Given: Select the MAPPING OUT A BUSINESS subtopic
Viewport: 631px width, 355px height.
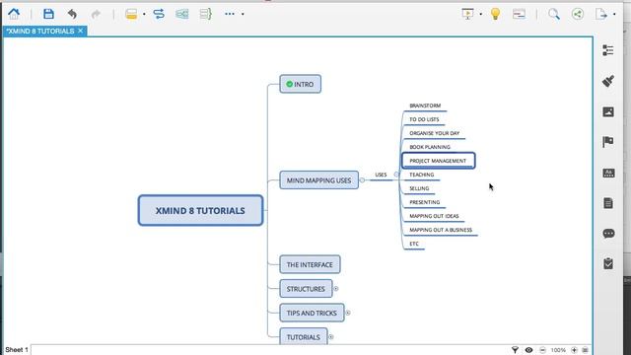Looking at the screenshot, I should 441,230.
